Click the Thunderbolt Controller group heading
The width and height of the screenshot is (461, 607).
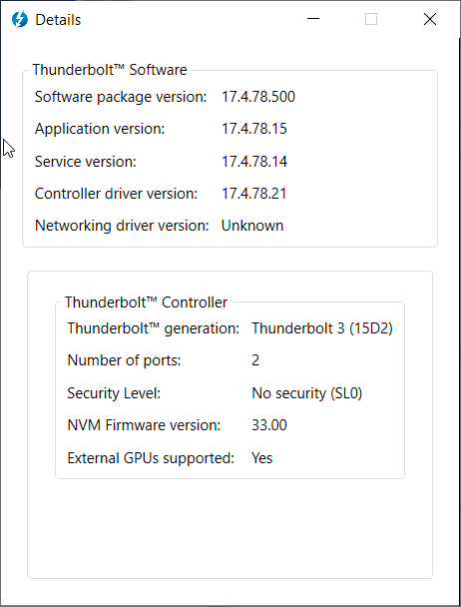pos(146,303)
